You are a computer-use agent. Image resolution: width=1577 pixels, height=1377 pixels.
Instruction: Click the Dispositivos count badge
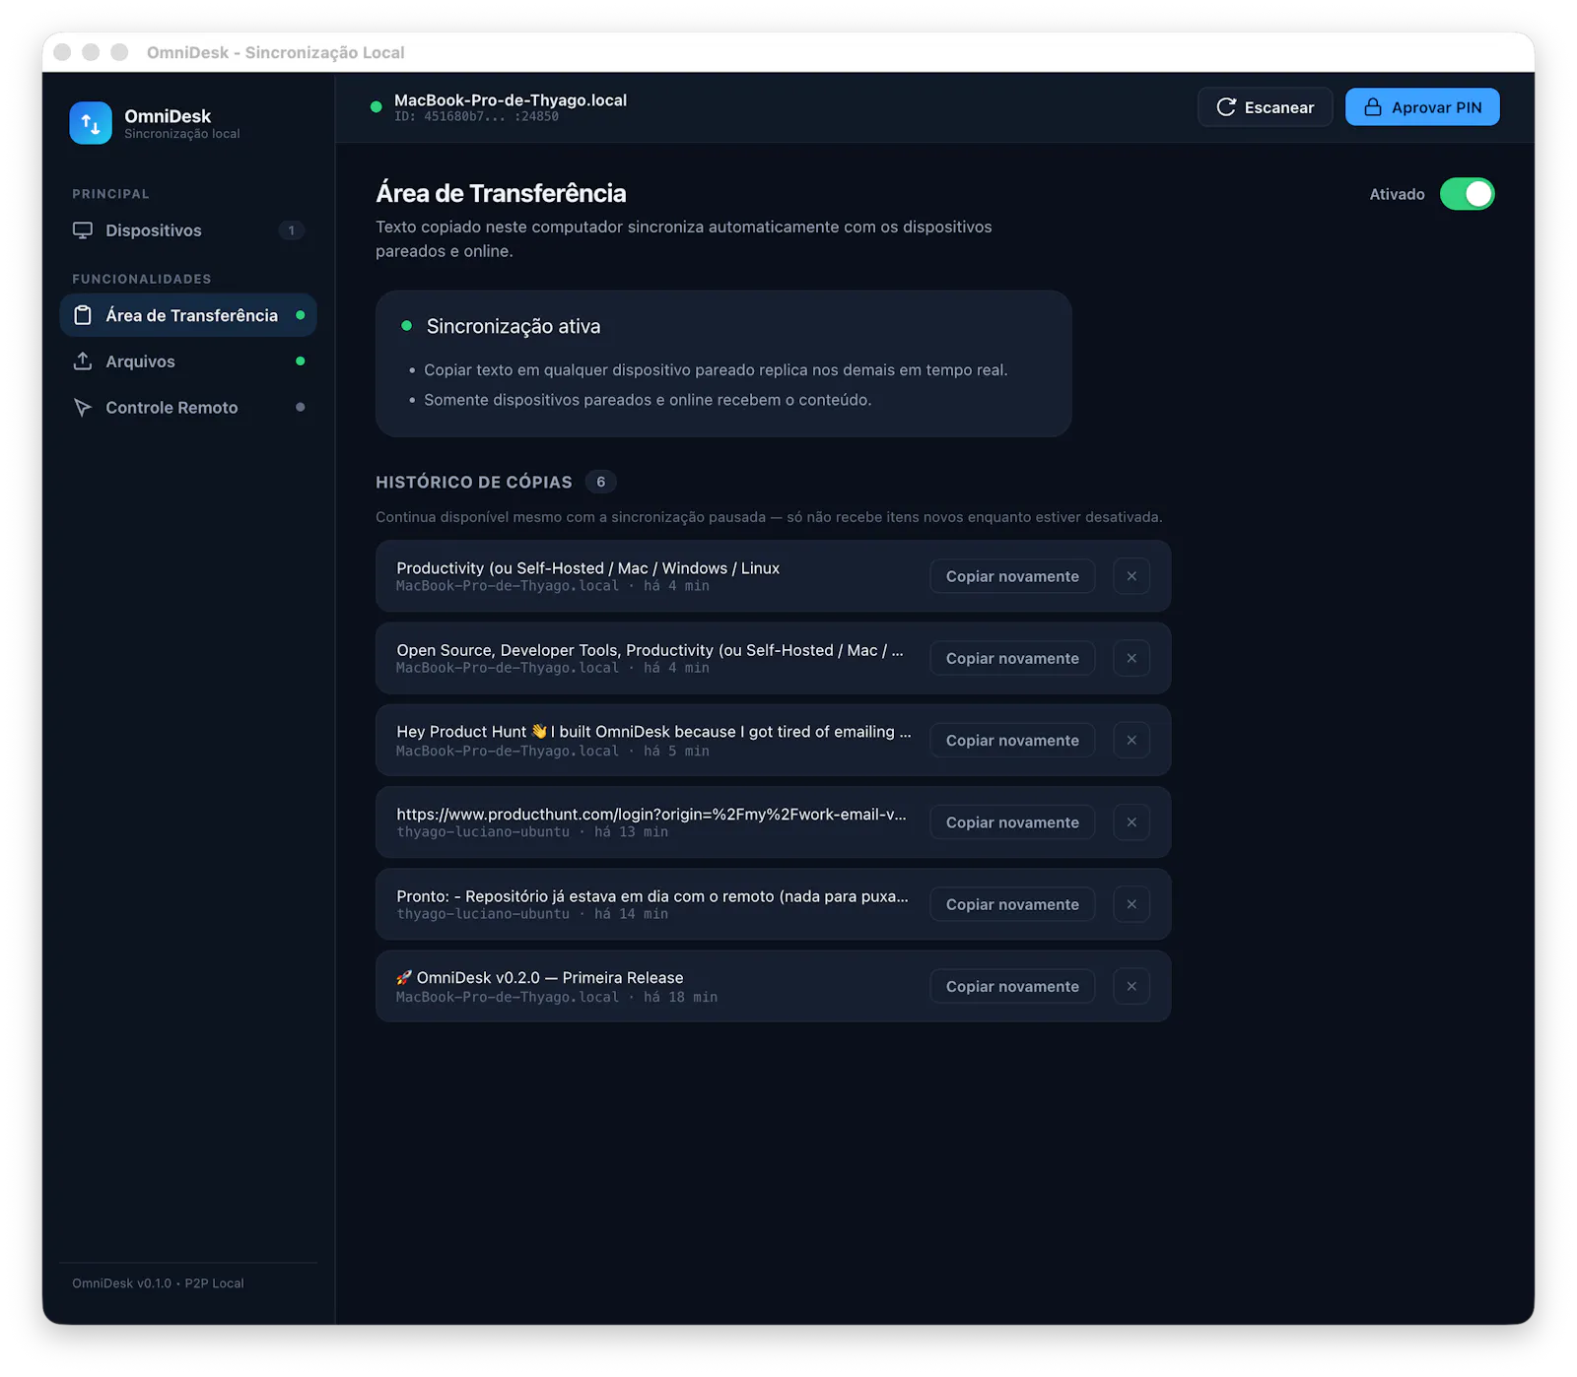[x=291, y=230]
